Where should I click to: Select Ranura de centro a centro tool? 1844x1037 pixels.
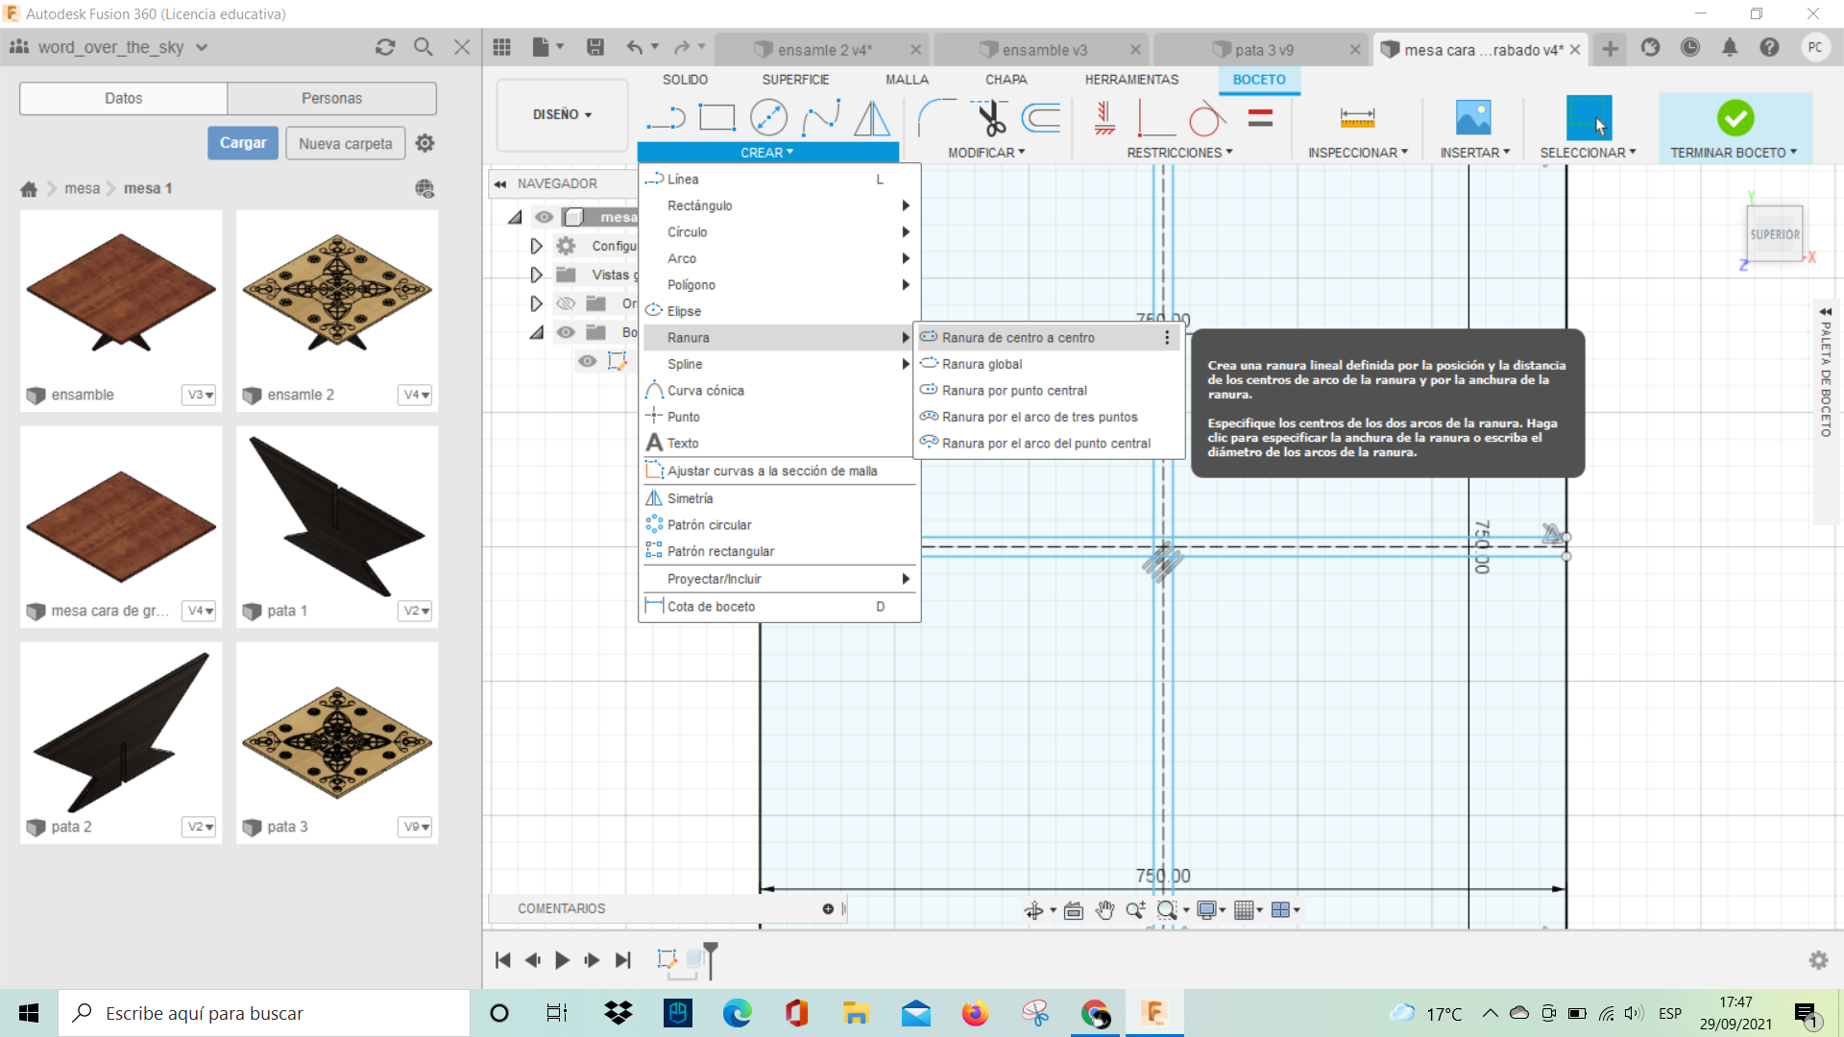pyautogui.click(x=1020, y=337)
